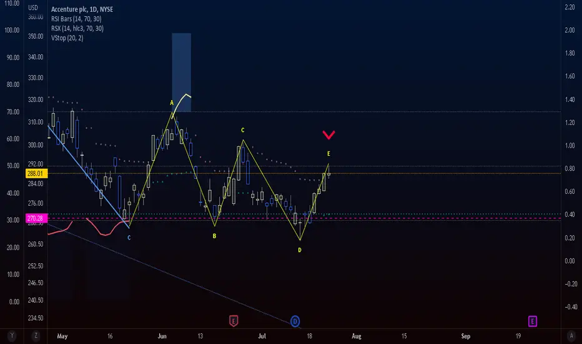The image size is (582, 344).
Task: Open the Accenture plc, 1D, NYSE legend title
Action: [82, 9]
